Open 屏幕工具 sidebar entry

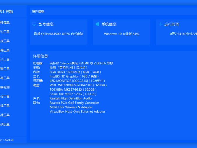point(5,78)
